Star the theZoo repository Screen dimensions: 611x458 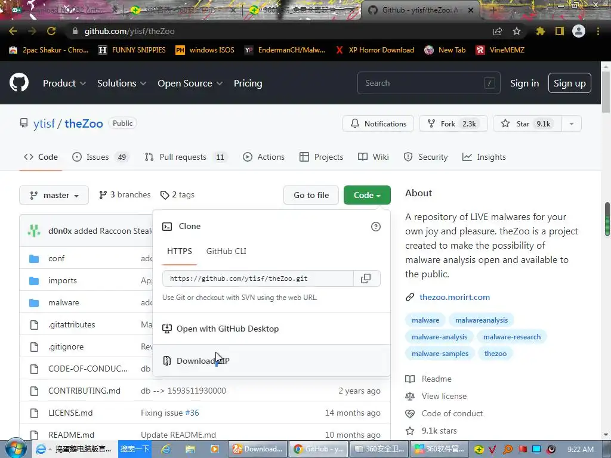[527, 123]
